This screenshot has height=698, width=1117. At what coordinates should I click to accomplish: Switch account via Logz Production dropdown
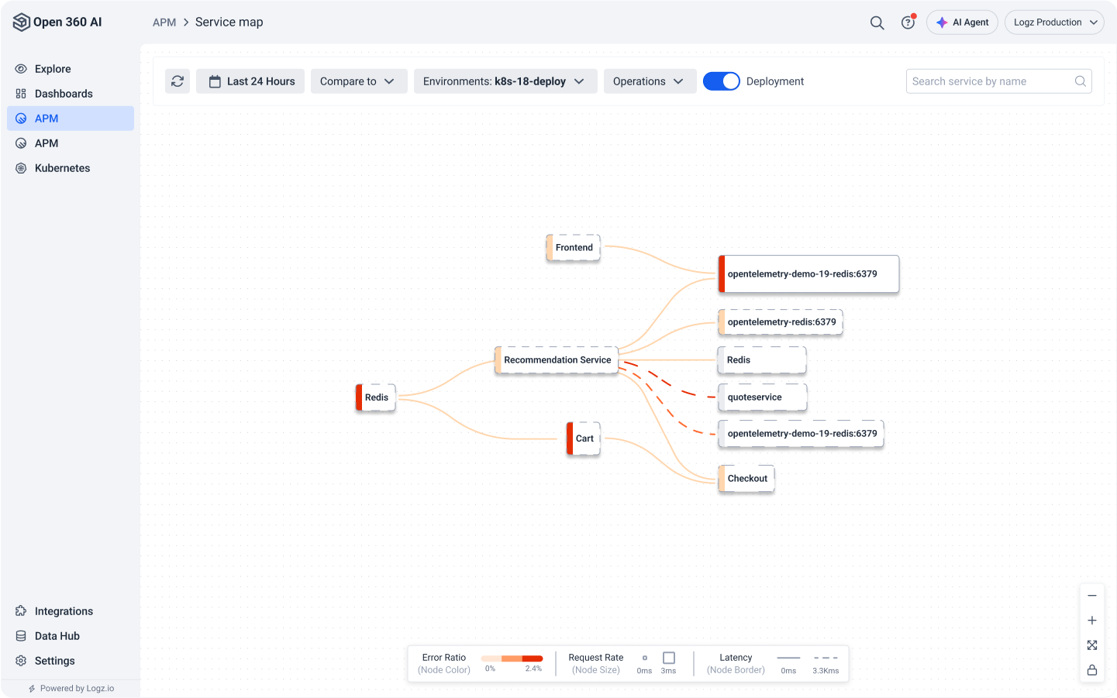pyautogui.click(x=1054, y=22)
